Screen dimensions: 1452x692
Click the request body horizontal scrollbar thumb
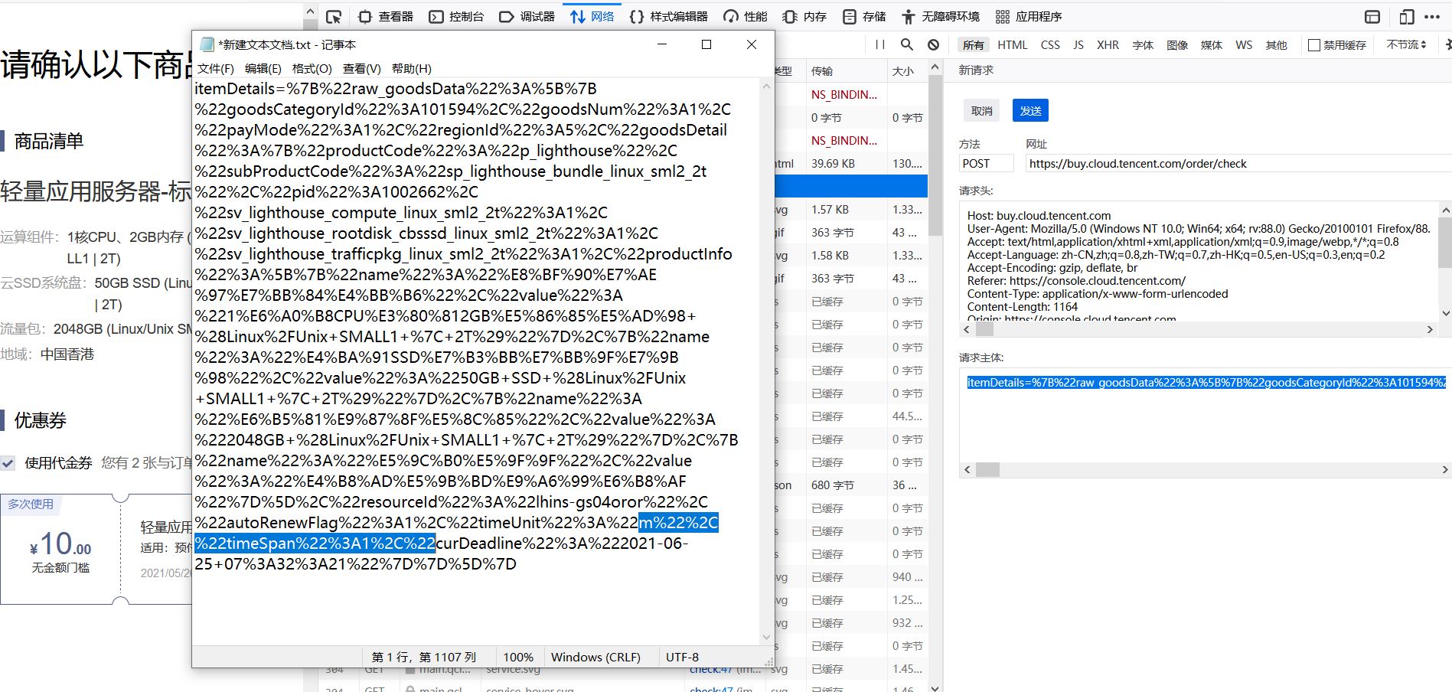point(987,470)
